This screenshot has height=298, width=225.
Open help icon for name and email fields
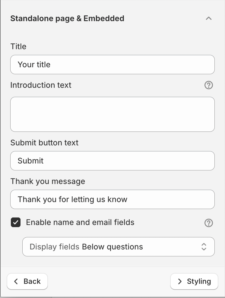point(209,223)
